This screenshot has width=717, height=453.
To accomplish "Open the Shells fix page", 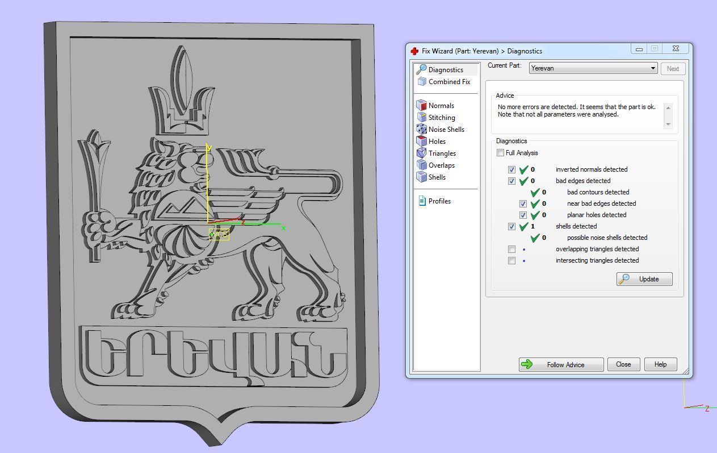I will (x=437, y=177).
